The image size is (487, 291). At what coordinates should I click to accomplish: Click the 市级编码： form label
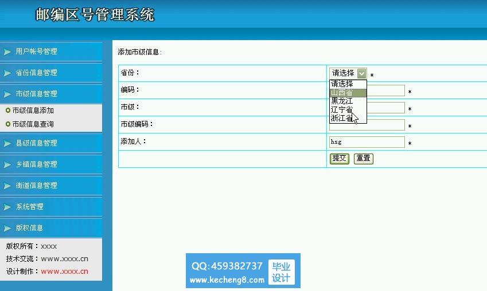pos(137,124)
